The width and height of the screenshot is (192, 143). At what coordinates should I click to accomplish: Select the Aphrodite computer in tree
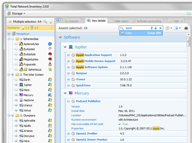point(29,121)
